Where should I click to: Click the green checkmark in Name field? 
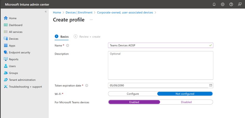pos(211,45)
